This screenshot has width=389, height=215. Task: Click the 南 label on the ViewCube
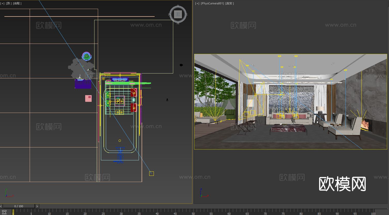coord(178,23)
